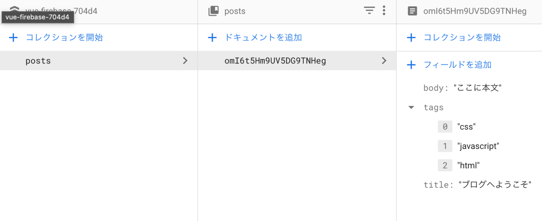
Task: Open document omI6t5Hm9UV5DG9TNHeg via its chevron
Action: (384, 60)
